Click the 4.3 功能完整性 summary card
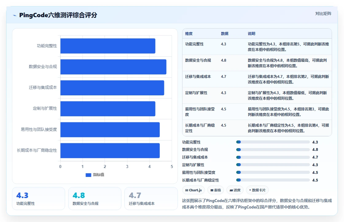The width and height of the screenshot is (344, 222). point(39,199)
